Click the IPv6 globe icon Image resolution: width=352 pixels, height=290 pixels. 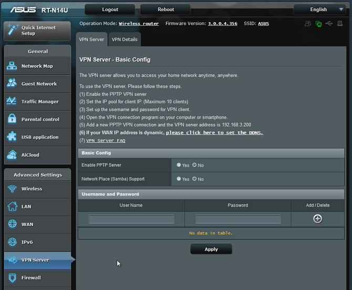[13, 242]
